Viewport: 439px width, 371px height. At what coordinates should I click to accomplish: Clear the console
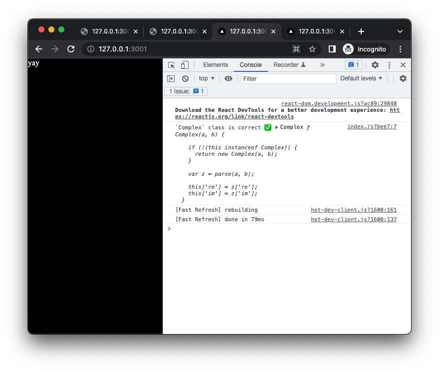185,79
